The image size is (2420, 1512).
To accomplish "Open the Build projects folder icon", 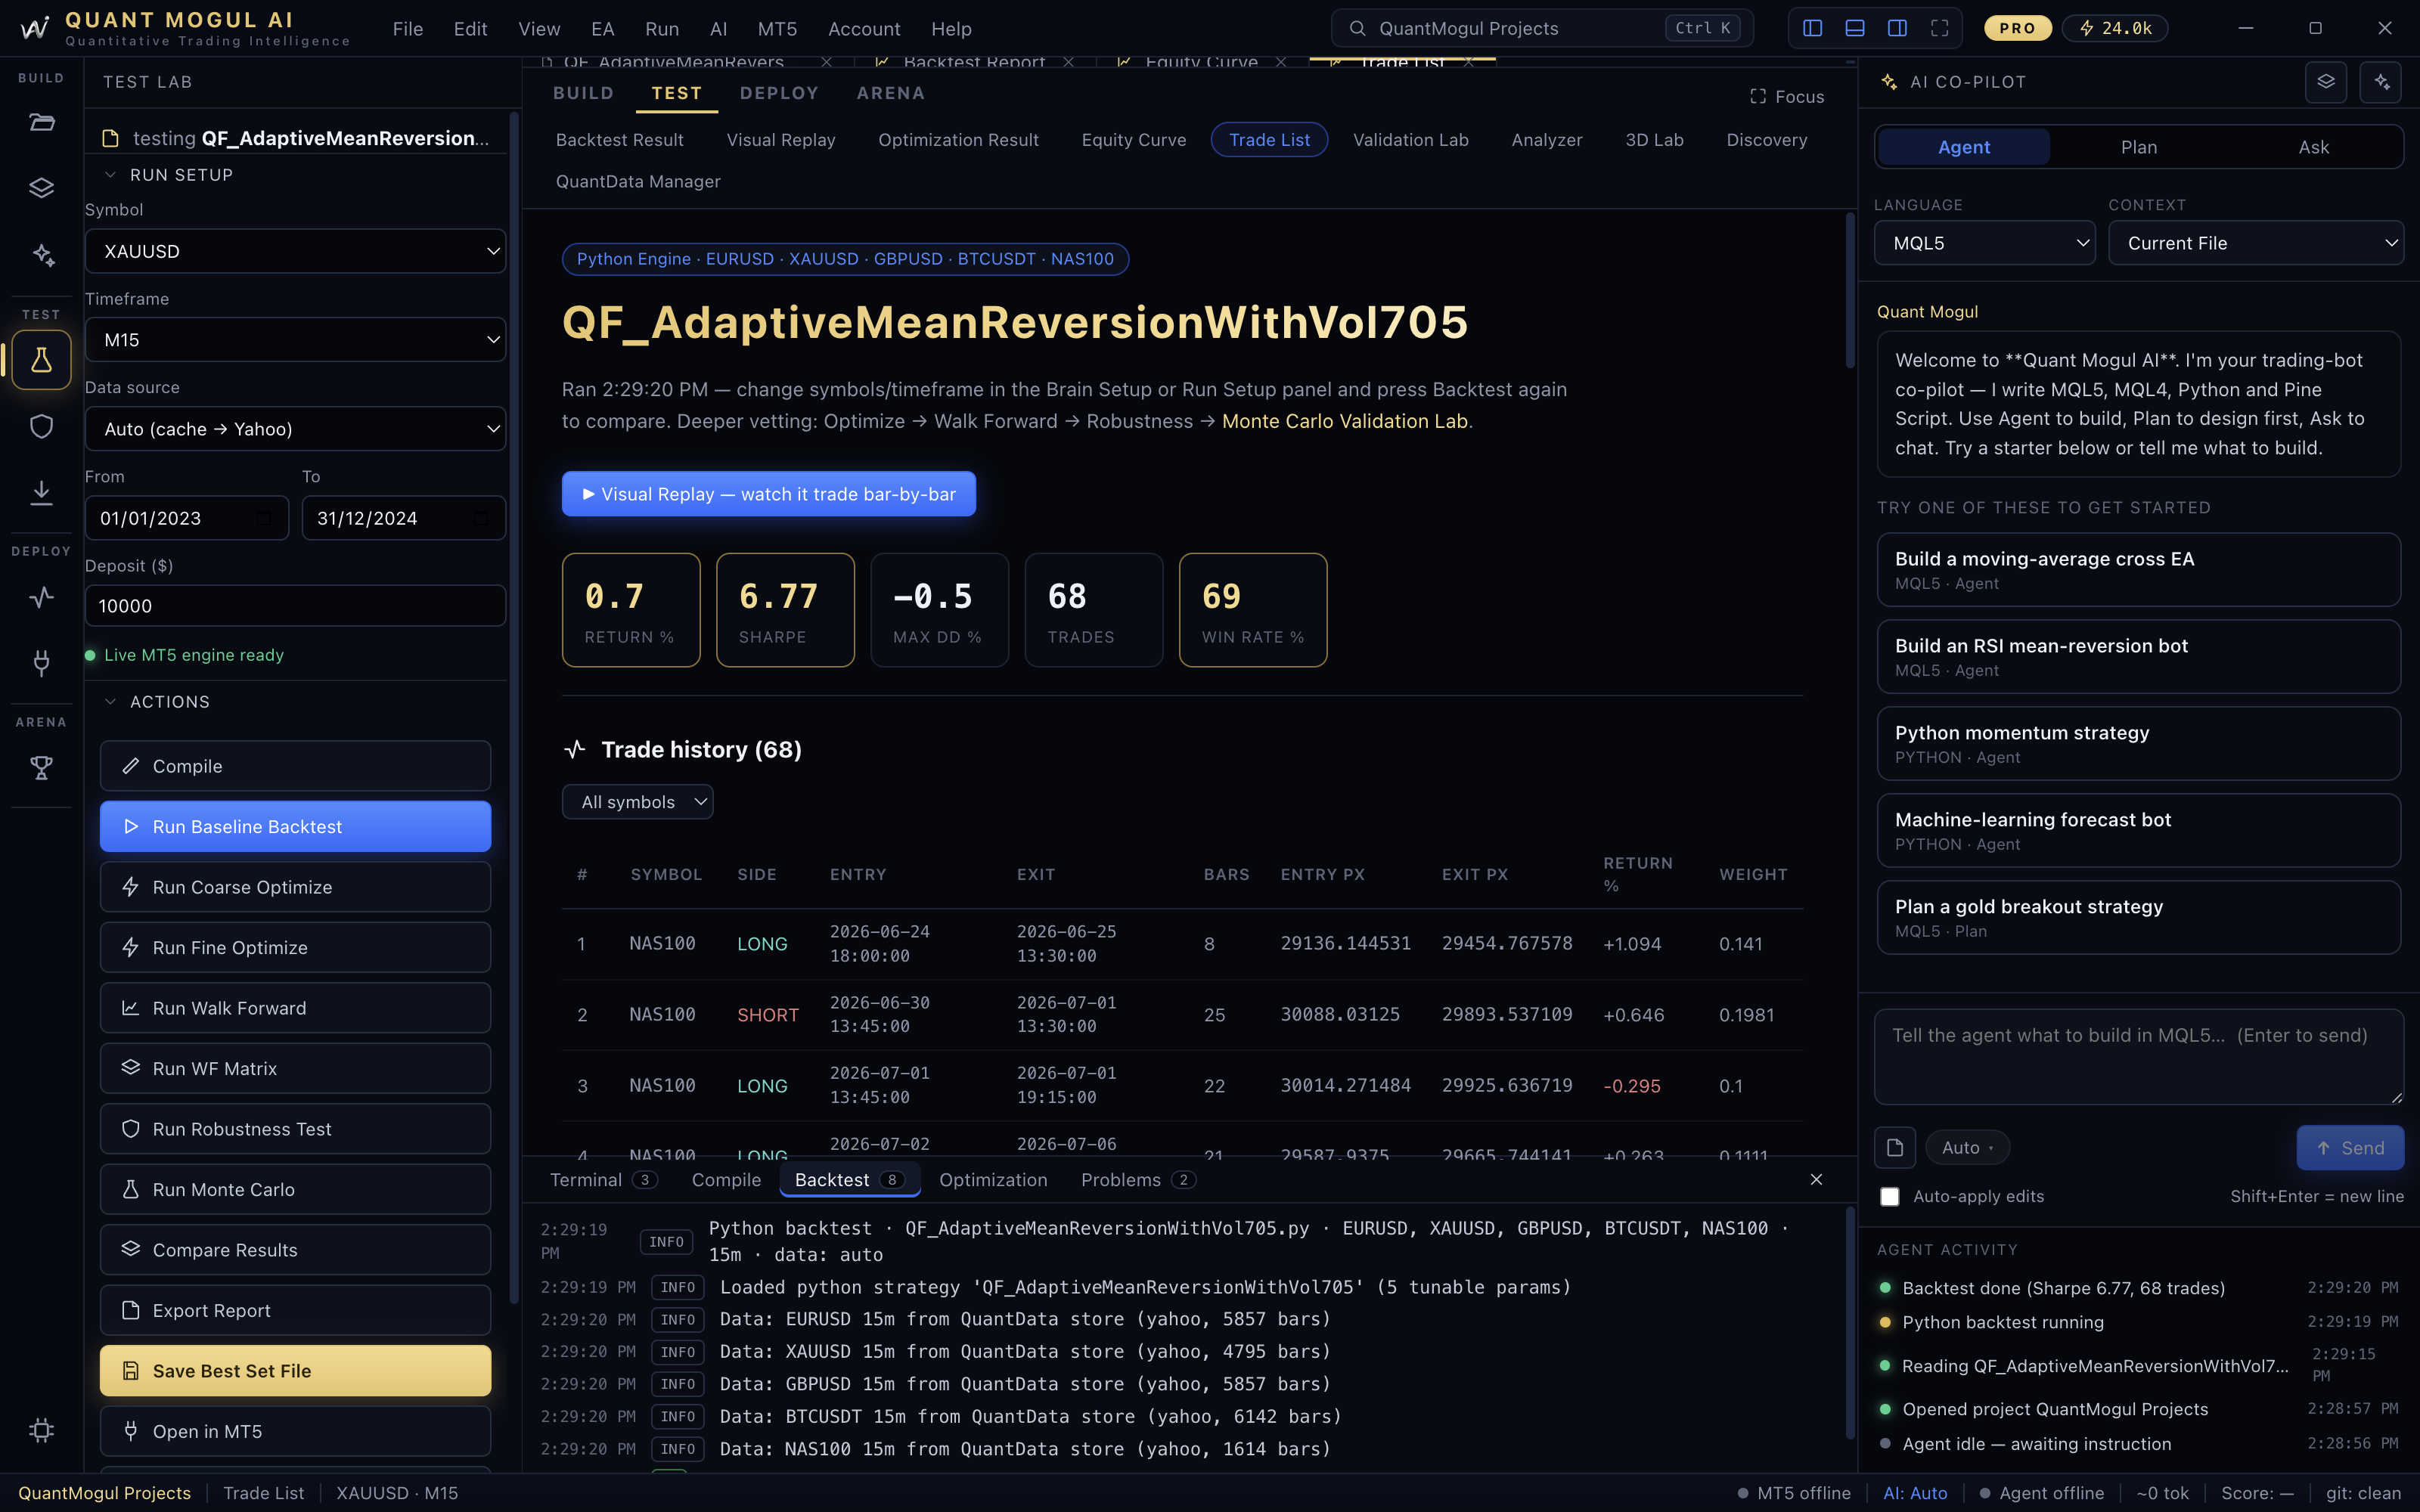I will (41, 123).
